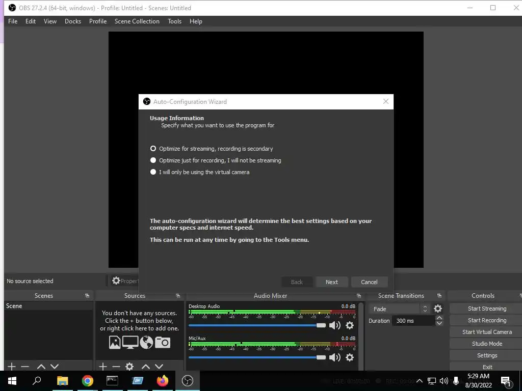Pop out the Sources dock

click(178, 296)
